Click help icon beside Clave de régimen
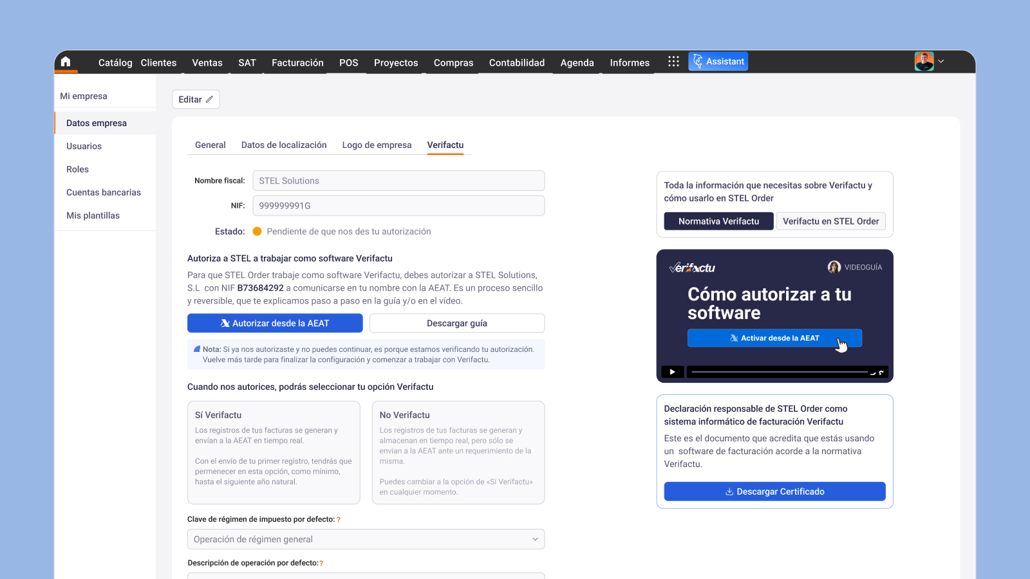Screen dimensions: 1030x579 click(339, 520)
